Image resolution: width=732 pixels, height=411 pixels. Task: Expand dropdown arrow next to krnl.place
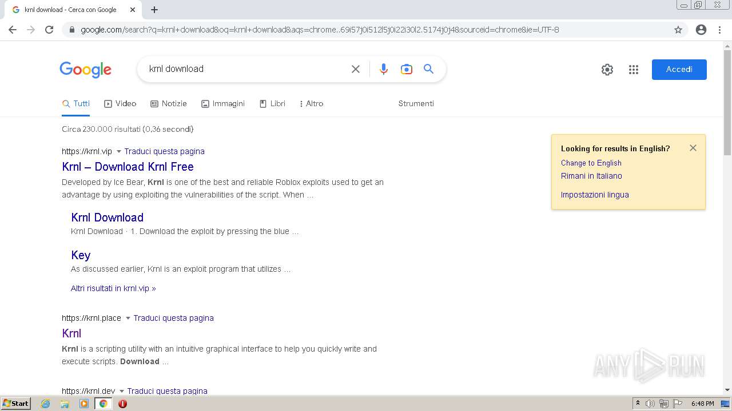click(x=128, y=318)
